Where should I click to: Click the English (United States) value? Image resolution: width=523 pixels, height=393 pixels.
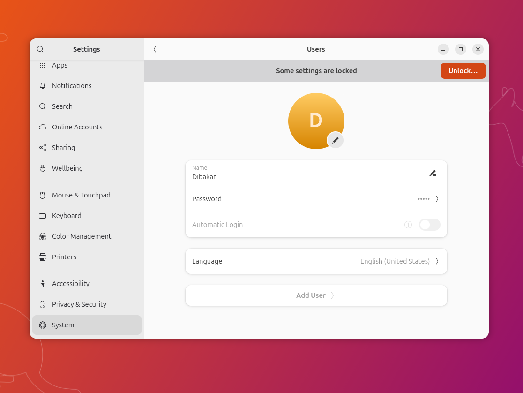coord(395,261)
